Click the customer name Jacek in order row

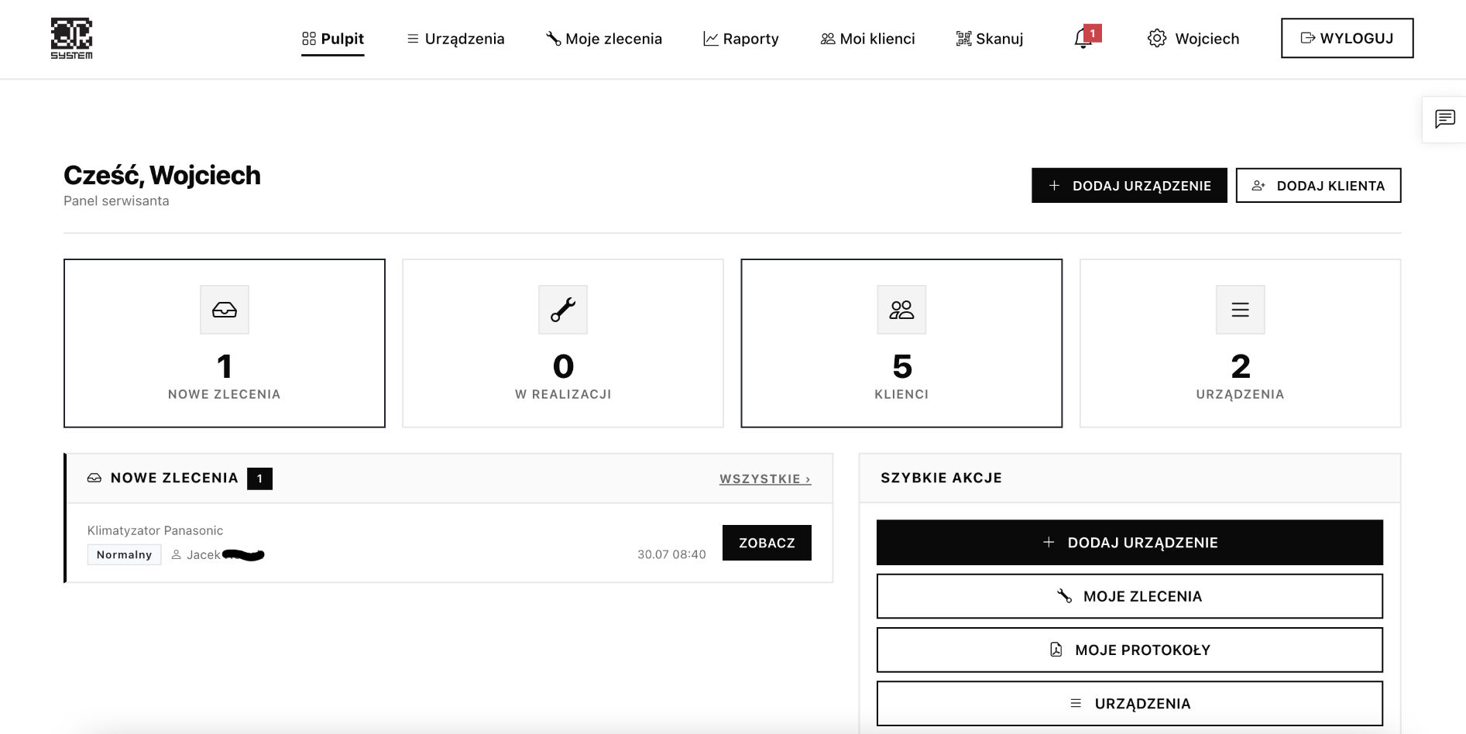coord(203,554)
